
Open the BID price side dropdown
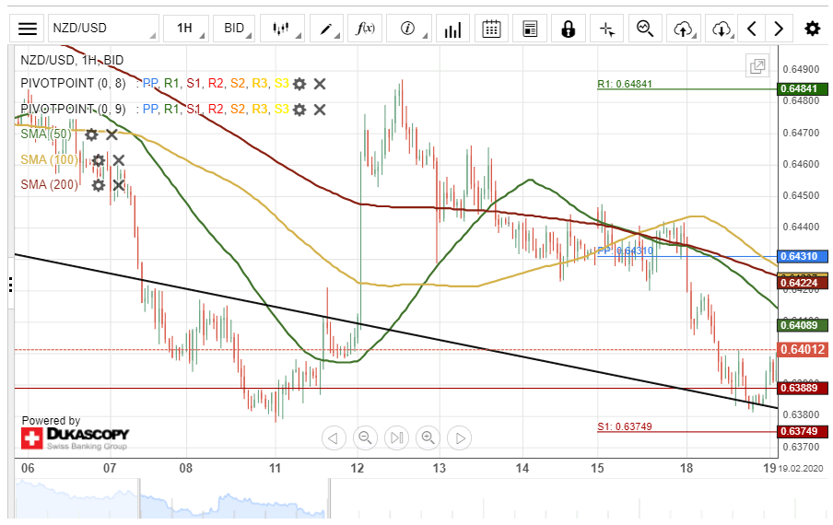(236, 29)
